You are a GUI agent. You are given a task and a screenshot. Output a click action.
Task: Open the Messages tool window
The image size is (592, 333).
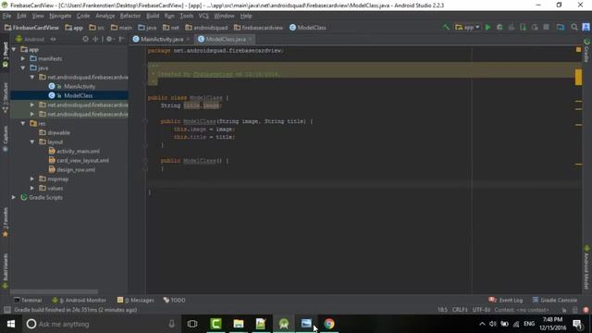pos(136,300)
